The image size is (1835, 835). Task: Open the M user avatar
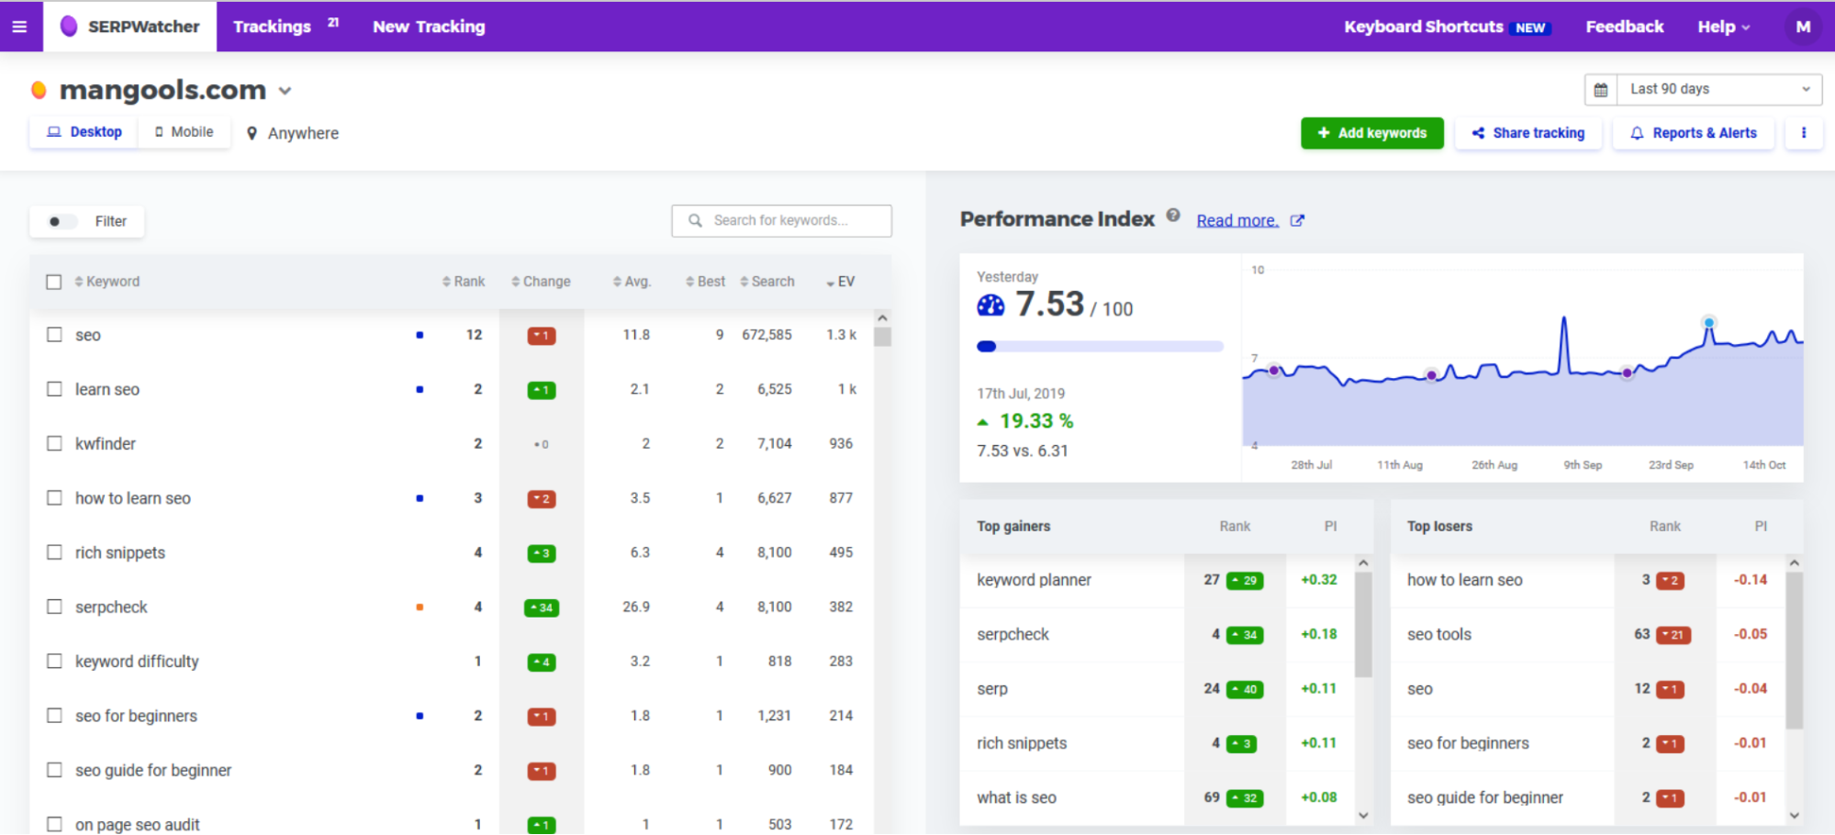1803,27
